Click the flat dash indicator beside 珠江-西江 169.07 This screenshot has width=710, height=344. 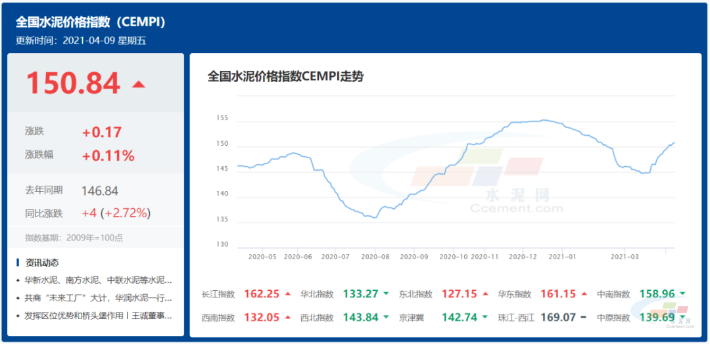[x=583, y=318]
